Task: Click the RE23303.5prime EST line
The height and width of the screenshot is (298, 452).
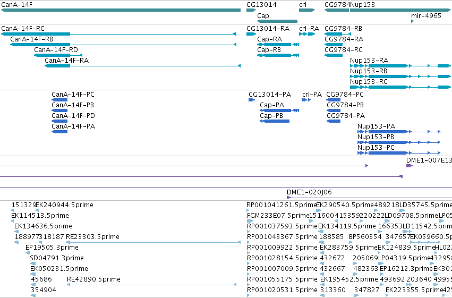Action: 153,242
